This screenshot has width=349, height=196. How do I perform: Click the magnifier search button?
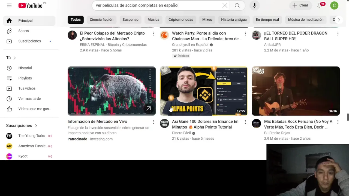pos(237,5)
